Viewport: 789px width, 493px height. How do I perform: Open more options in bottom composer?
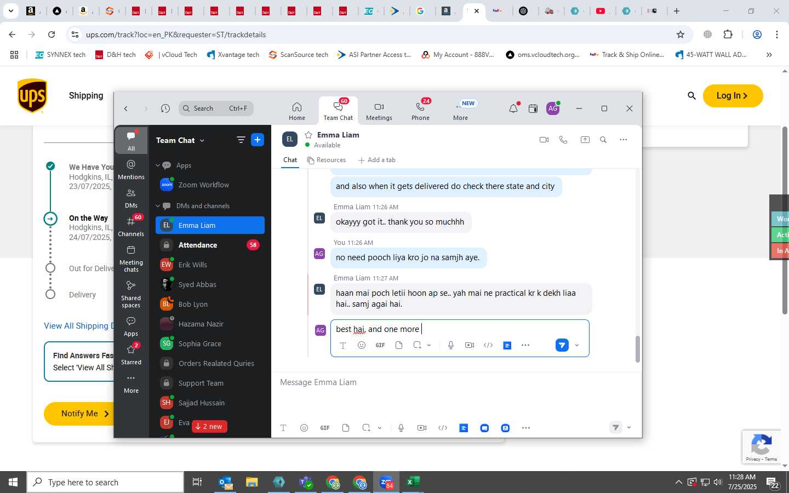[526, 428]
